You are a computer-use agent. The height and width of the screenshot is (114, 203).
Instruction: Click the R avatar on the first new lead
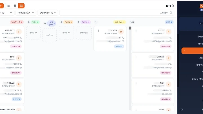click(168, 32)
